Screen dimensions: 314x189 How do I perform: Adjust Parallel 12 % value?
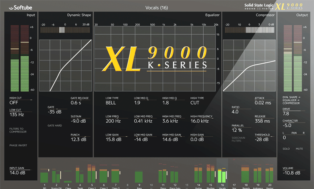[x=237, y=130]
